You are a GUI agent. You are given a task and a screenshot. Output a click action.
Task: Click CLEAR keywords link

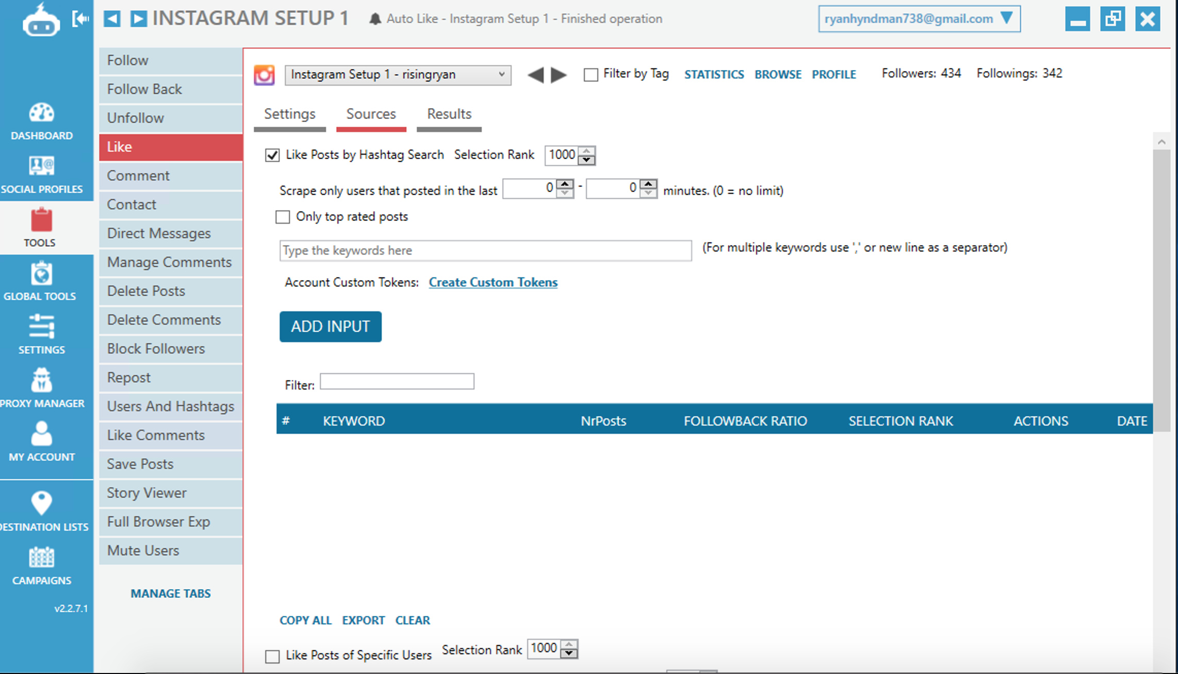coord(413,620)
